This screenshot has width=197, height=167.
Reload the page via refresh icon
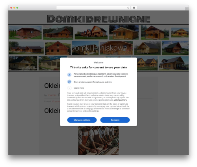pos(128,8)
